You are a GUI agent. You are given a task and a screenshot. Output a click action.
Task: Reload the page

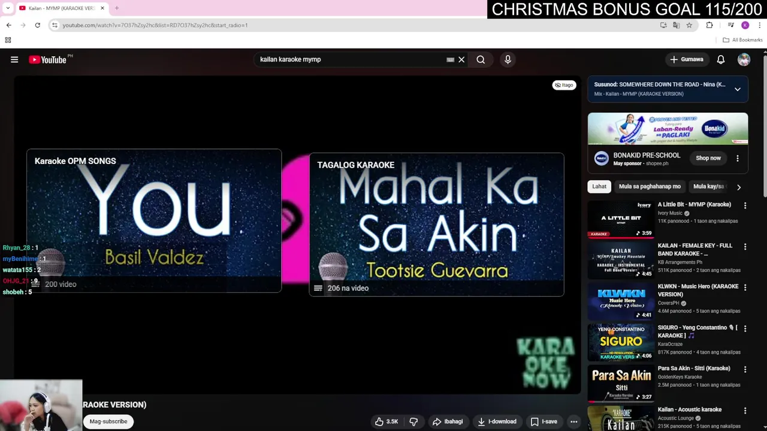click(37, 25)
